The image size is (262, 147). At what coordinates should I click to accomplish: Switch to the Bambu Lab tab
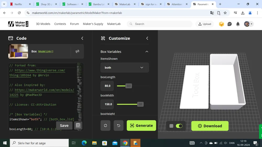[99, 4]
